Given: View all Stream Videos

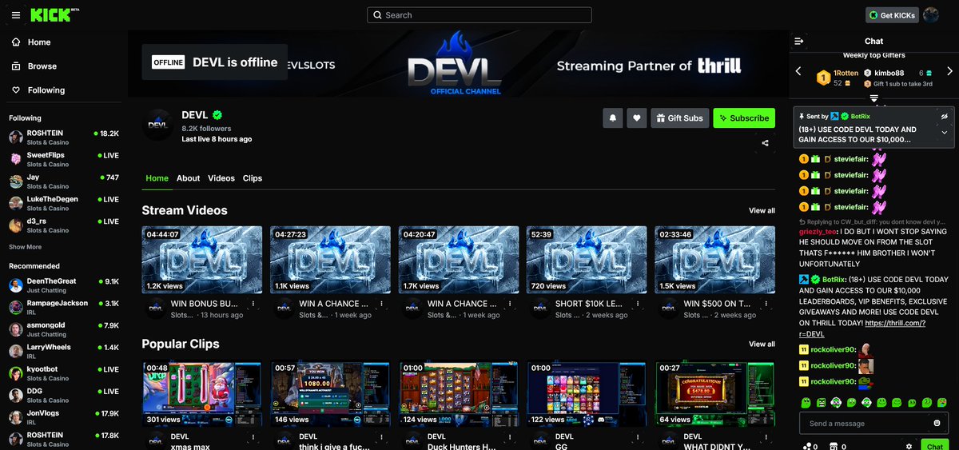Looking at the screenshot, I should coord(762,211).
